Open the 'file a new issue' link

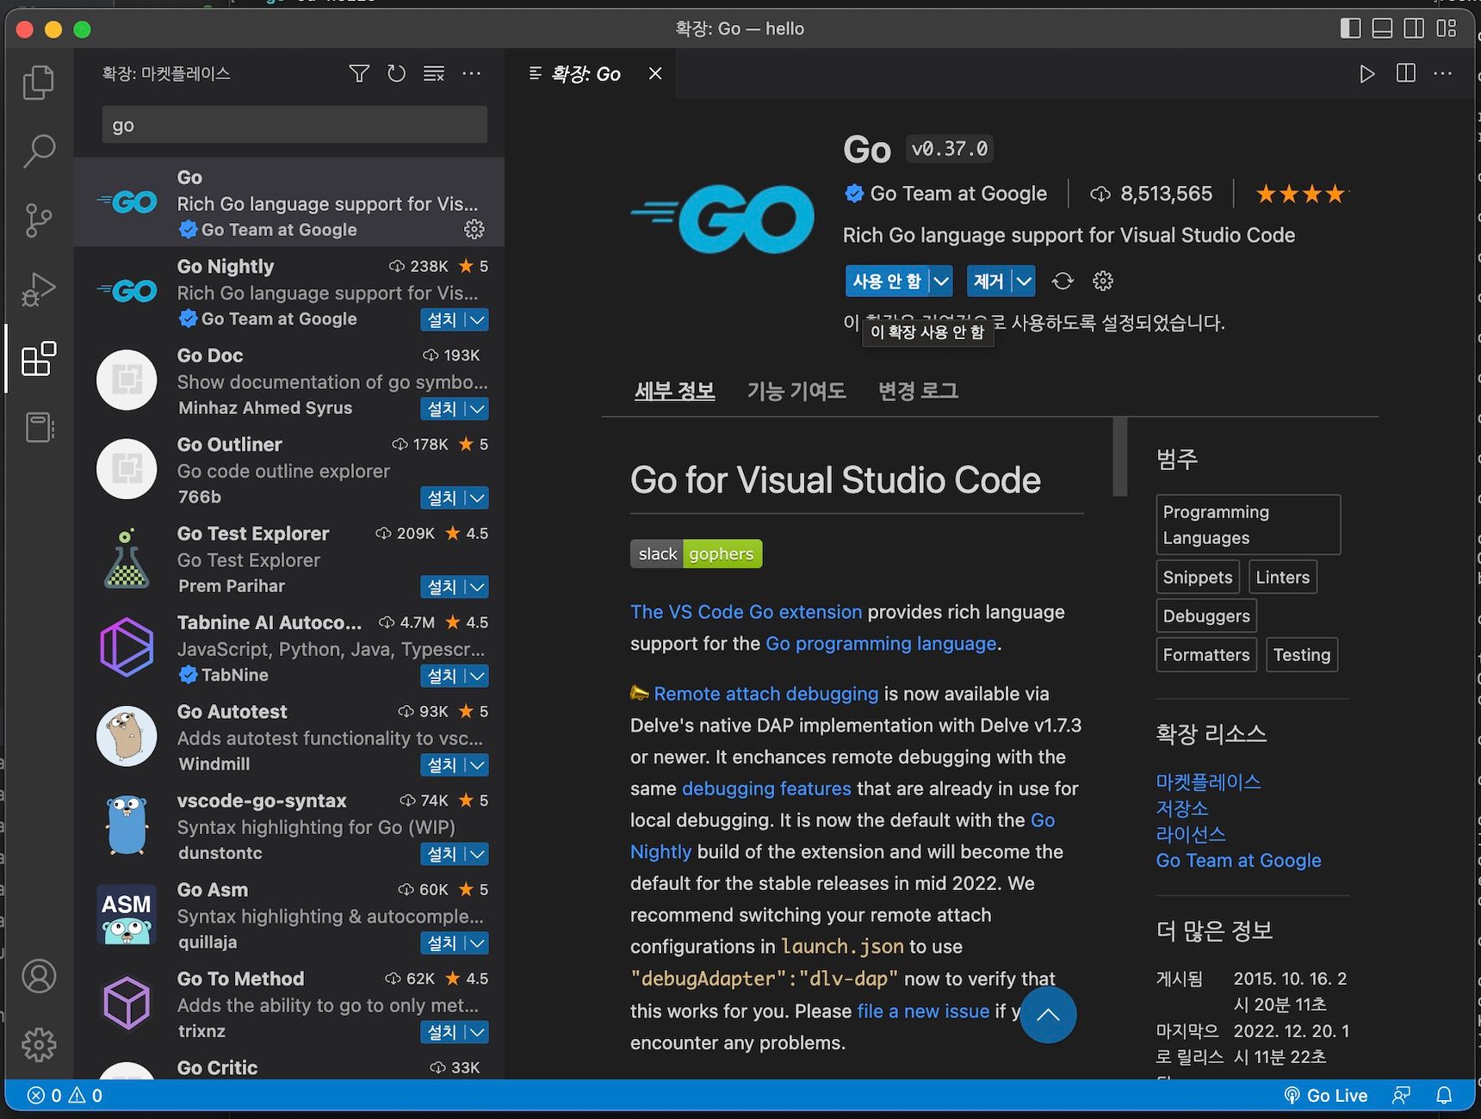[923, 1011]
